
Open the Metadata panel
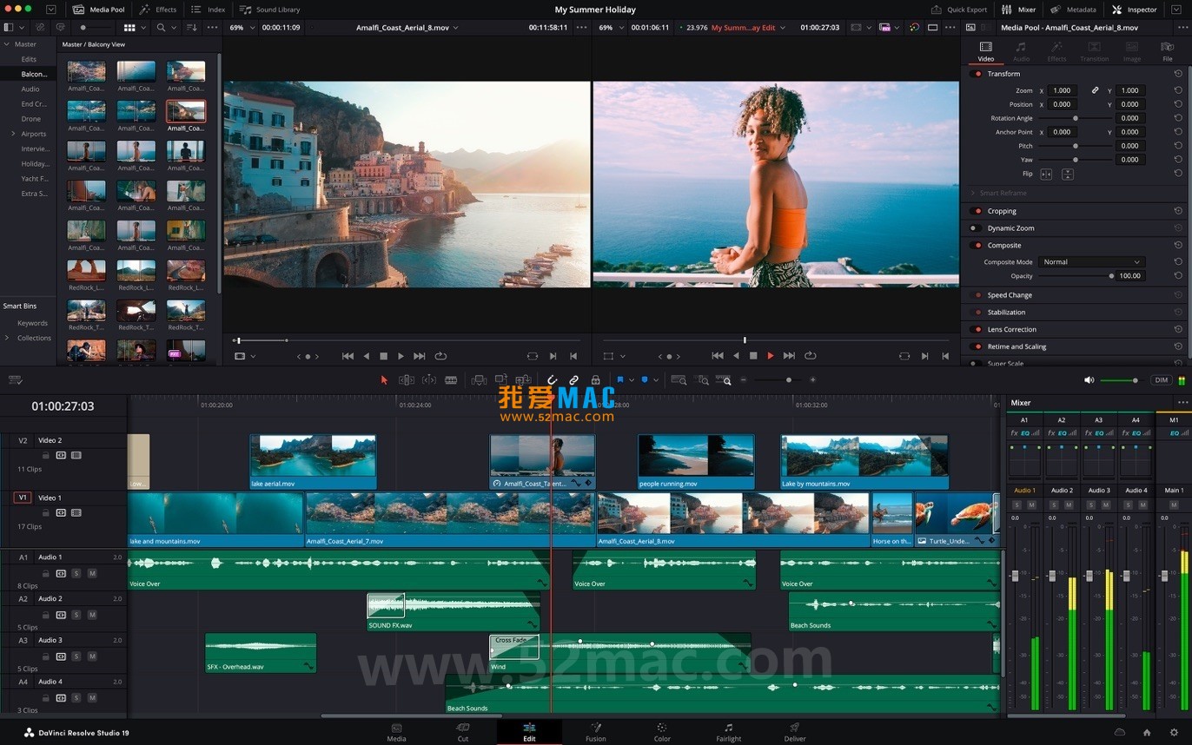click(x=1075, y=10)
